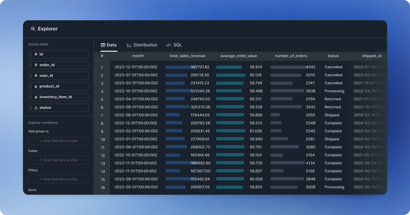Click the Filters drop field area
Viewport: 410px width, 215px height.
click(x=58, y=179)
